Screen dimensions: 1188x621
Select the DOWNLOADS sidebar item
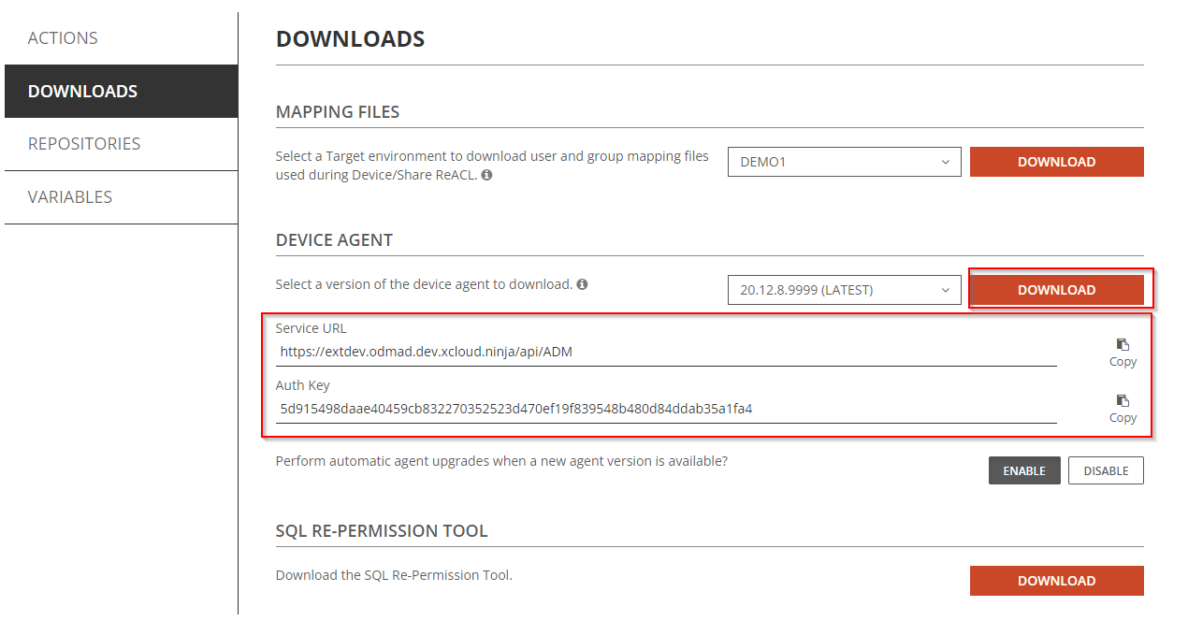click(x=82, y=92)
